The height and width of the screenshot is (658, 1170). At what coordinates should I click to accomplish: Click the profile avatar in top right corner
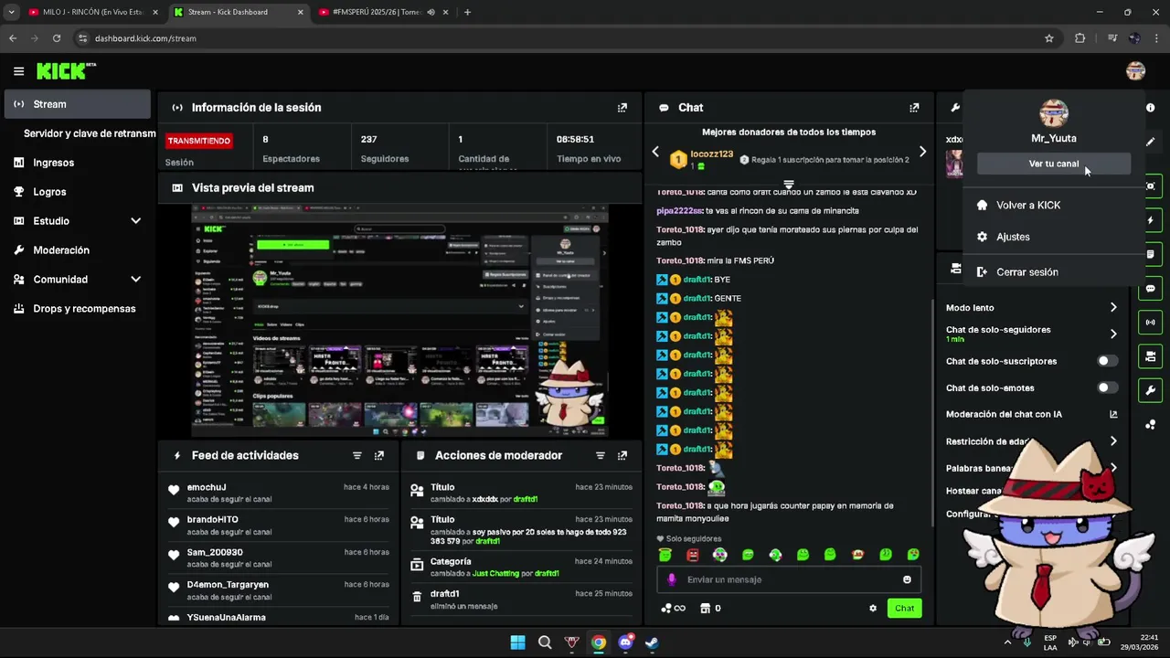tap(1135, 71)
